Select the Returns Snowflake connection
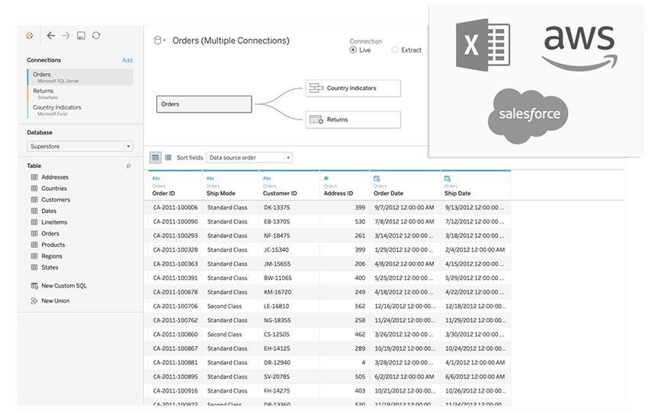The width and height of the screenshot is (648, 410). 43,94
